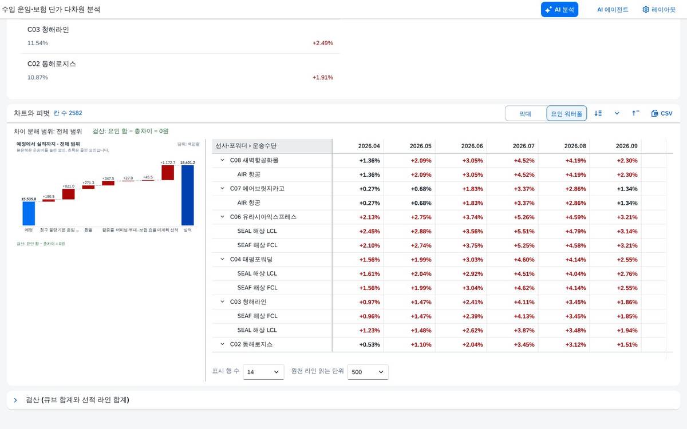The height and width of the screenshot is (429, 687).
Task: Click SEAL 해상 LCL under C06
Action: [257, 231]
